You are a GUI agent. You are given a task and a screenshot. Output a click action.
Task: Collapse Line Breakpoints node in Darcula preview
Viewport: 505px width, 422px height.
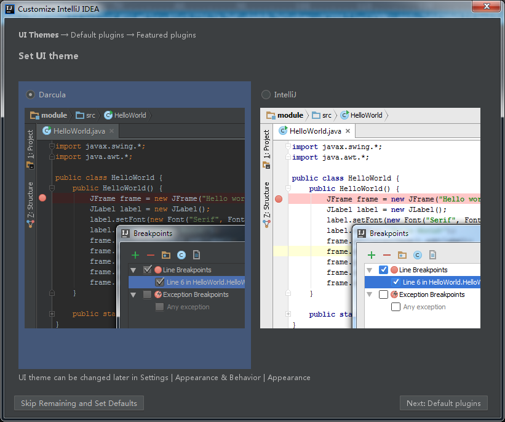(133, 270)
